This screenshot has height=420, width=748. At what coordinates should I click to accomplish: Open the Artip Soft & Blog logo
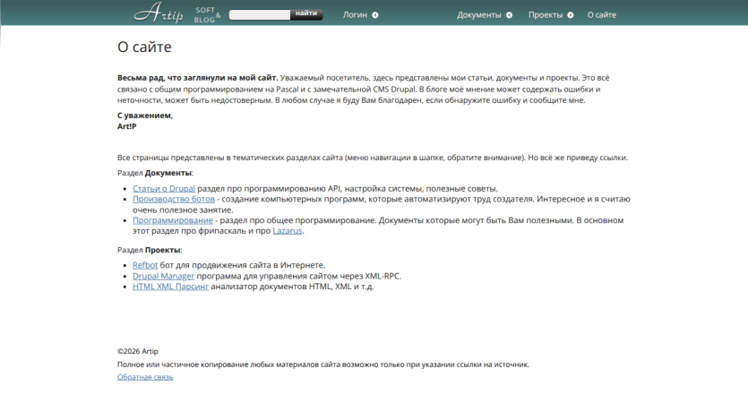177,13
